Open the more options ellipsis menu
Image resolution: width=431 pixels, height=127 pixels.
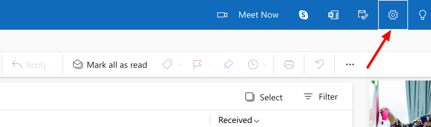point(350,64)
